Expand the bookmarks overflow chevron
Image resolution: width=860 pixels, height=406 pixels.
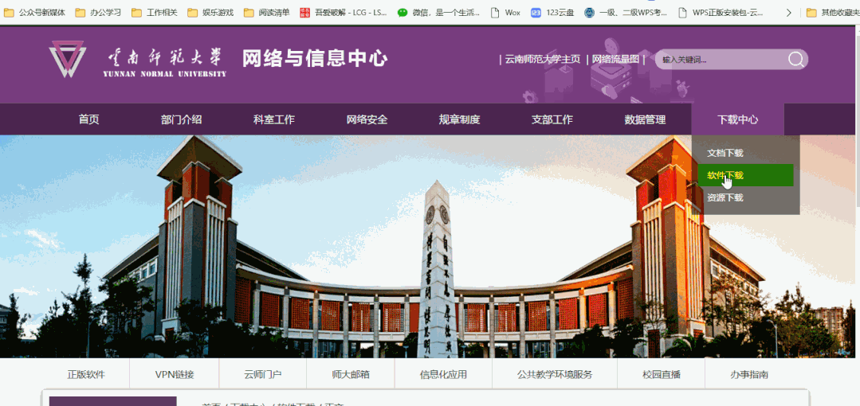click(789, 12)
